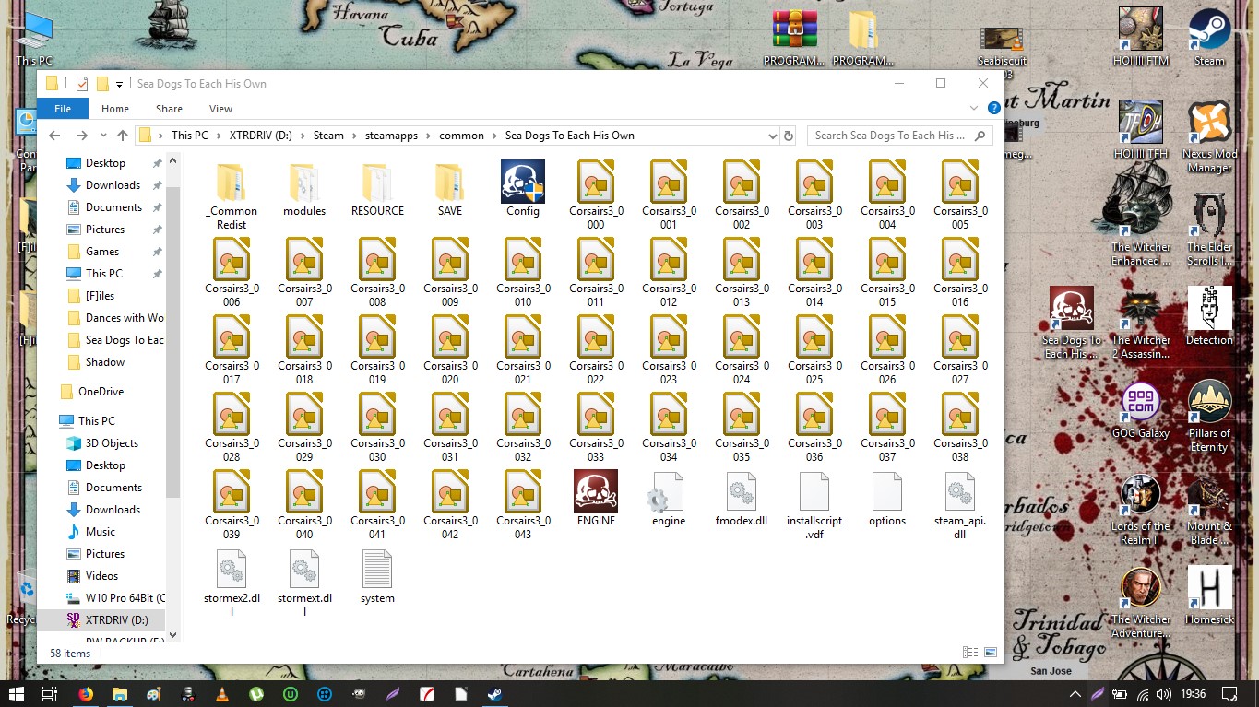
Task: Open Quick Access Toolbar customize dropdown
Action: coord(120,84)
